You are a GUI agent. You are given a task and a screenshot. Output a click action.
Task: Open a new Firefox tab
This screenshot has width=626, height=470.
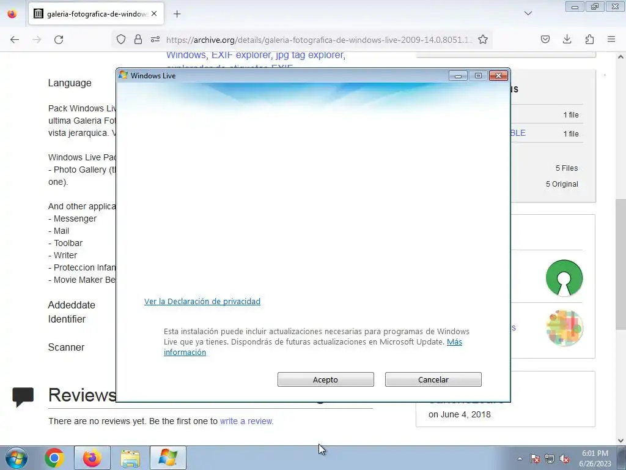pyautogui.click(x=177, y=14)
